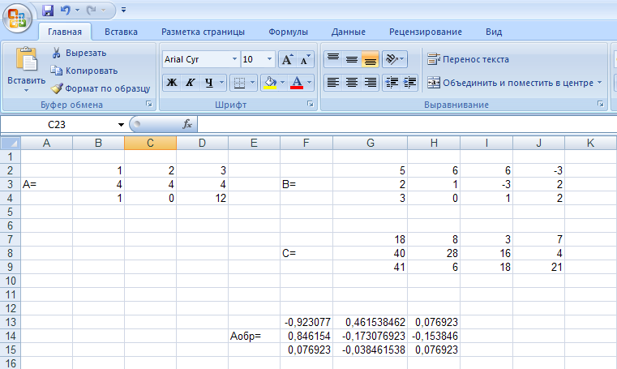Save the workbook via the diskette icon
617x369 pixels.
pos(48,11)
